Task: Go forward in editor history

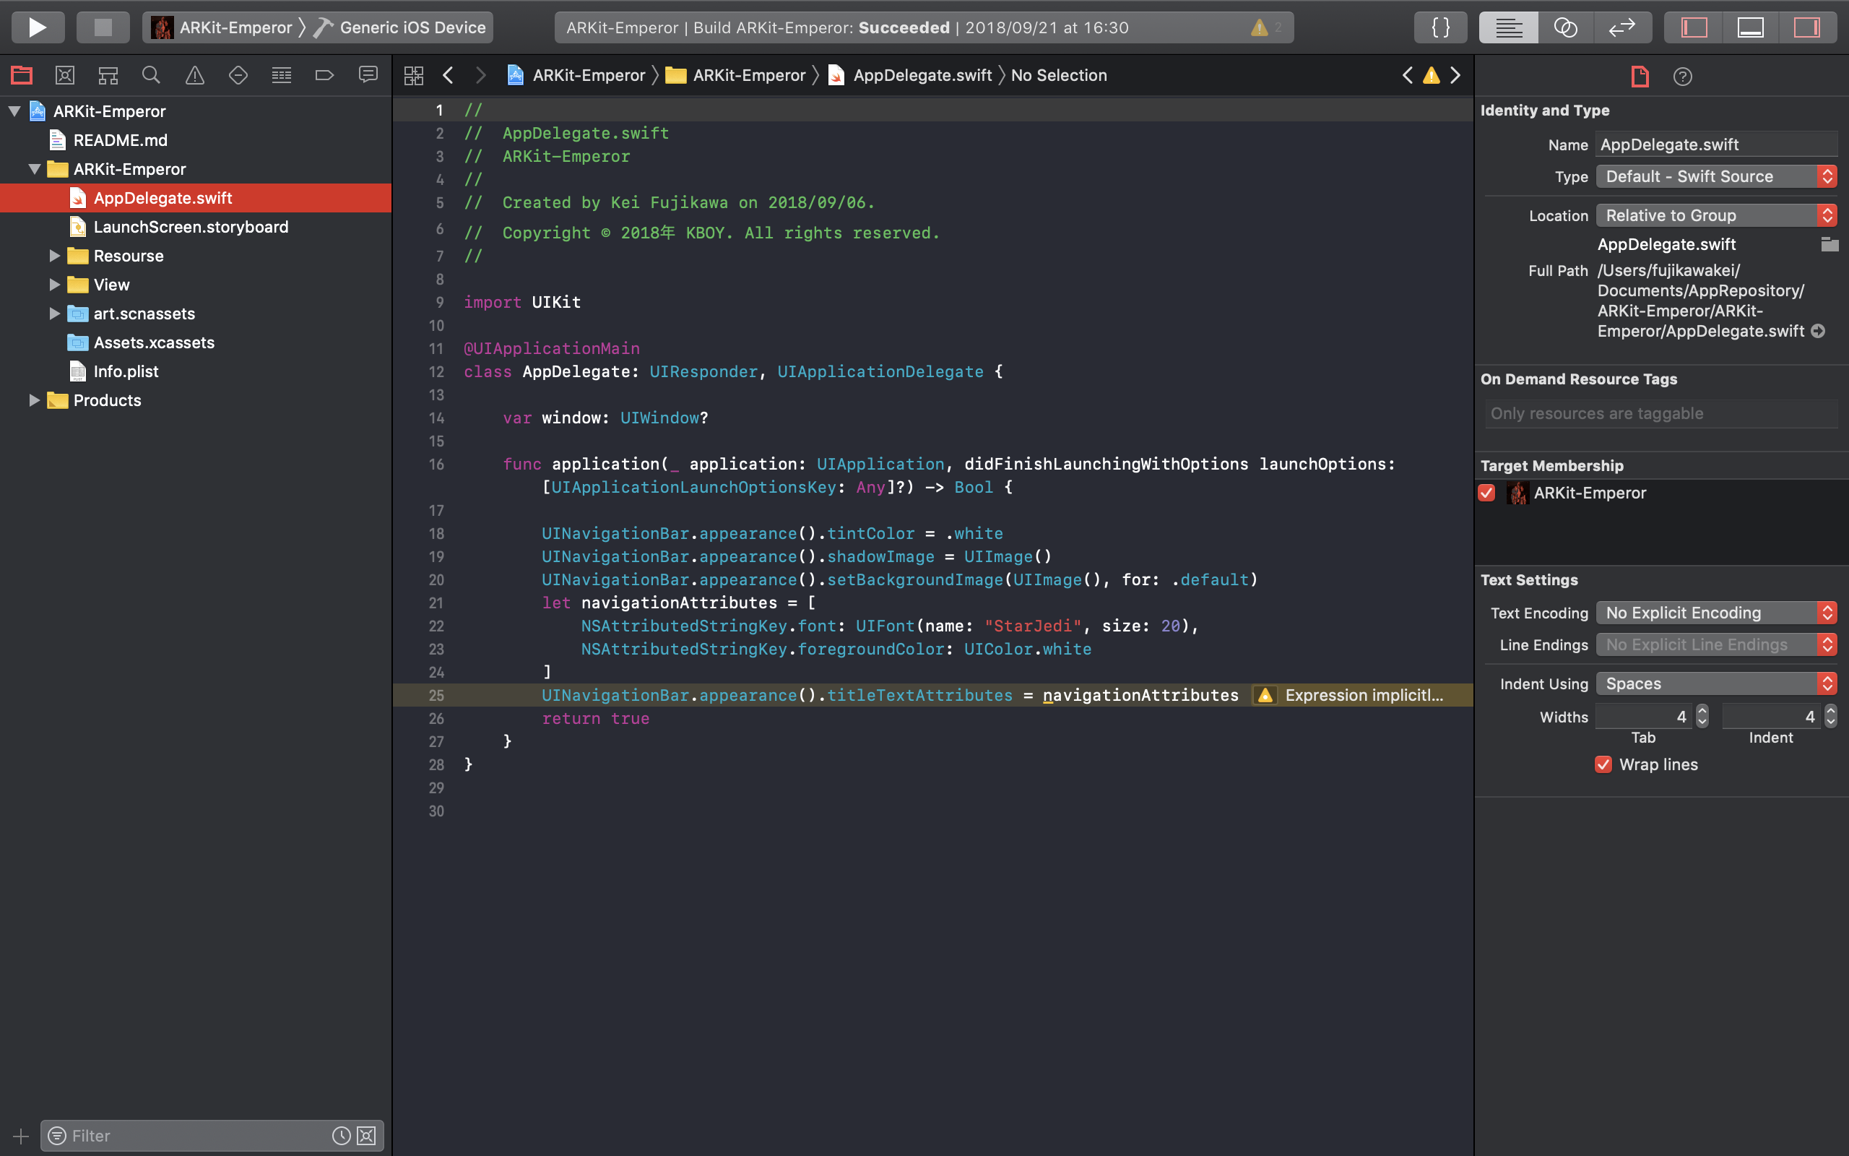Action: click(x=480, y=75)
